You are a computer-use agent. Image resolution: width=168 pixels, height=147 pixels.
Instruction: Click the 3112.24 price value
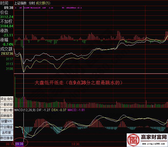tap(7, 17)
